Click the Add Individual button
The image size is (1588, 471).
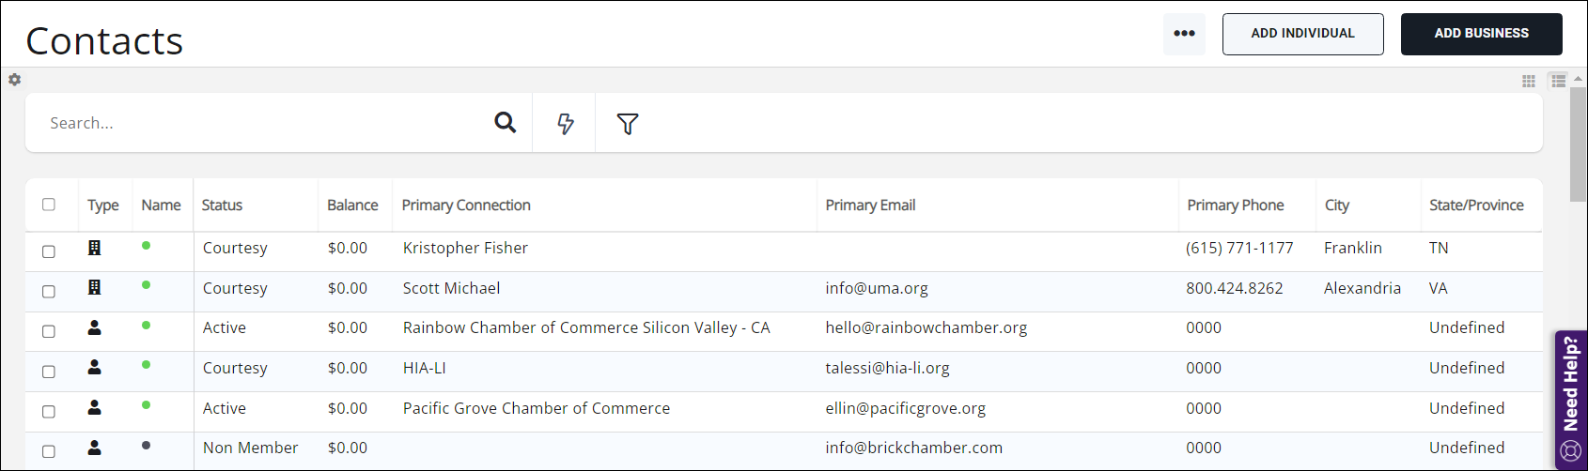(x=1302, y=34)
